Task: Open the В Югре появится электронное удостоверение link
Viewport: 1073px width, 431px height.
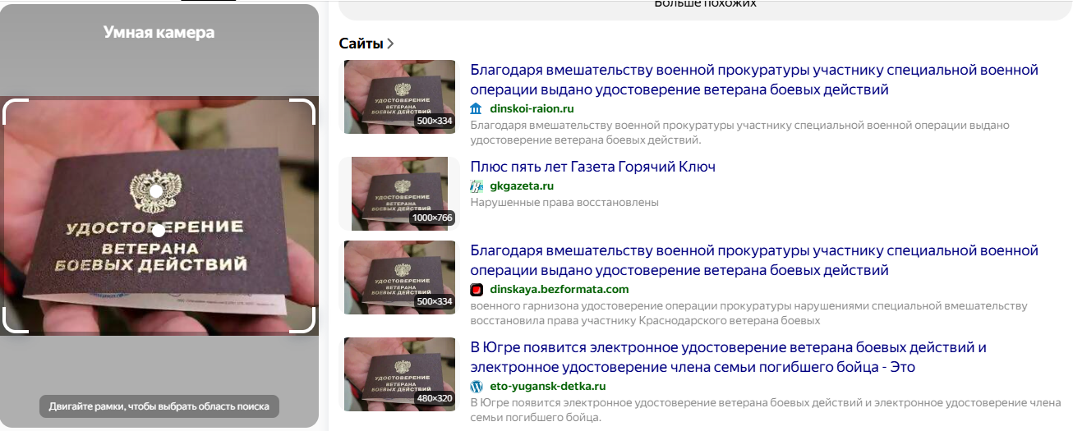Action: coord(728,357)
